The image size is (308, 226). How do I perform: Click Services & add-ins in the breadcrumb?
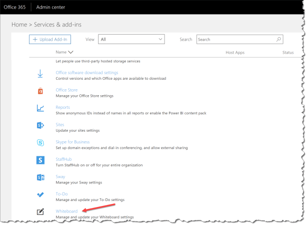coord(58,25)
